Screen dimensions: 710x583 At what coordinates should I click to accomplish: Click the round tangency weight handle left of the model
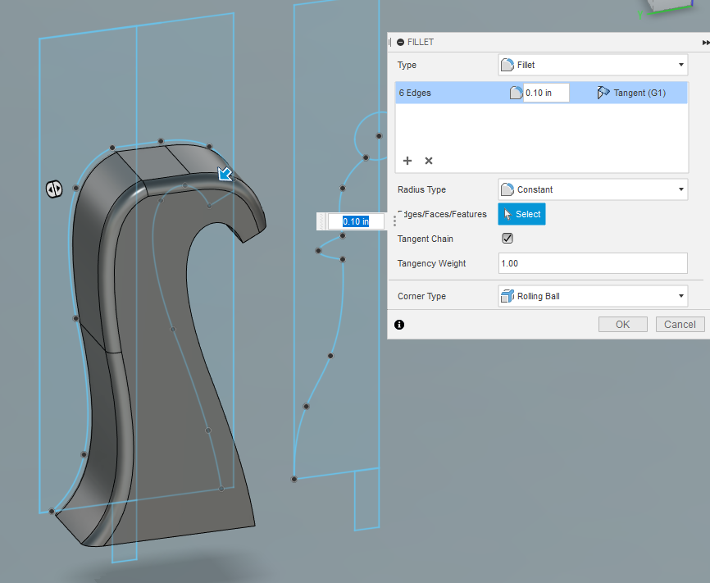pos(54,189)
